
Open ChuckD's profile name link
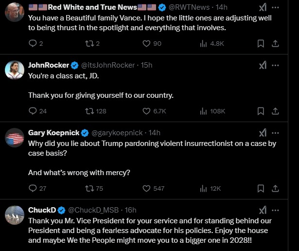click(42, 210)
